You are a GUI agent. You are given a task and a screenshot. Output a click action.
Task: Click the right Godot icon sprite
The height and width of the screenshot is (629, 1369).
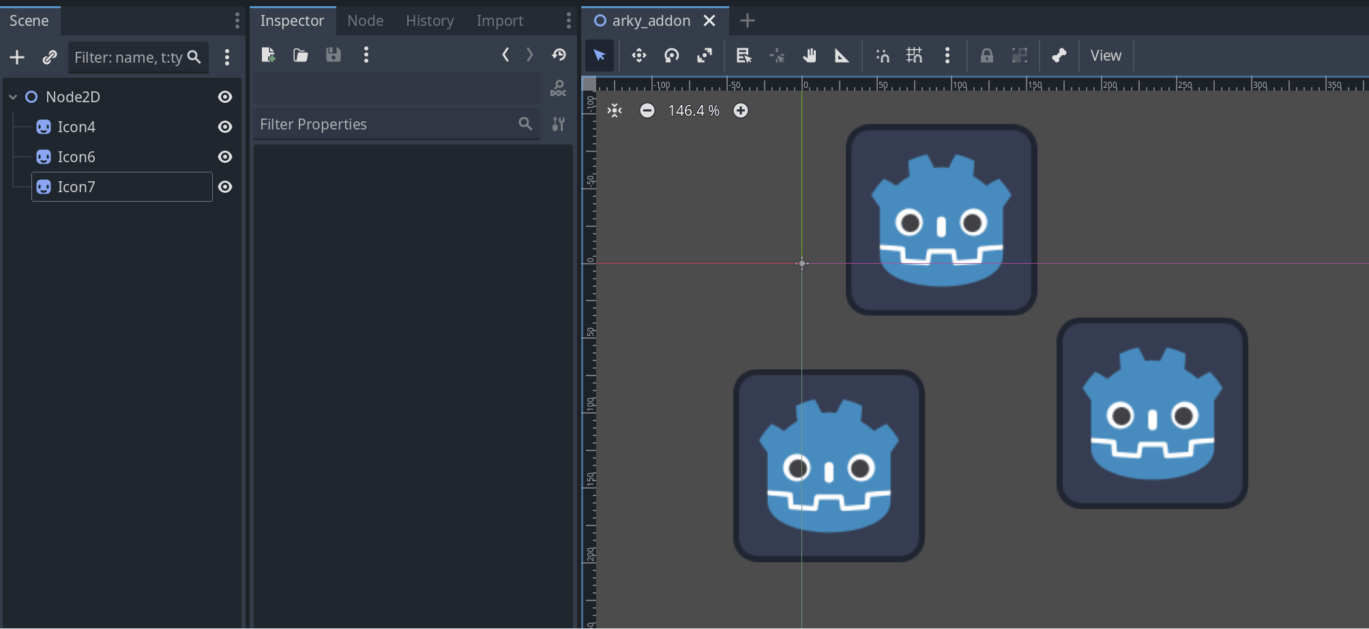pyautogui.click(x=1152, y=413)
